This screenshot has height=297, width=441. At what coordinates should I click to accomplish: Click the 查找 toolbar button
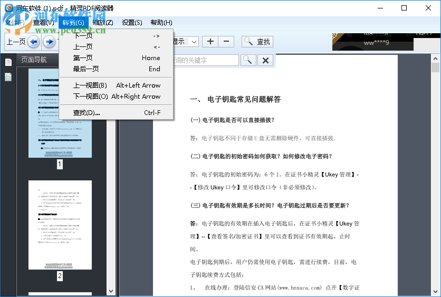click(257, 42)
